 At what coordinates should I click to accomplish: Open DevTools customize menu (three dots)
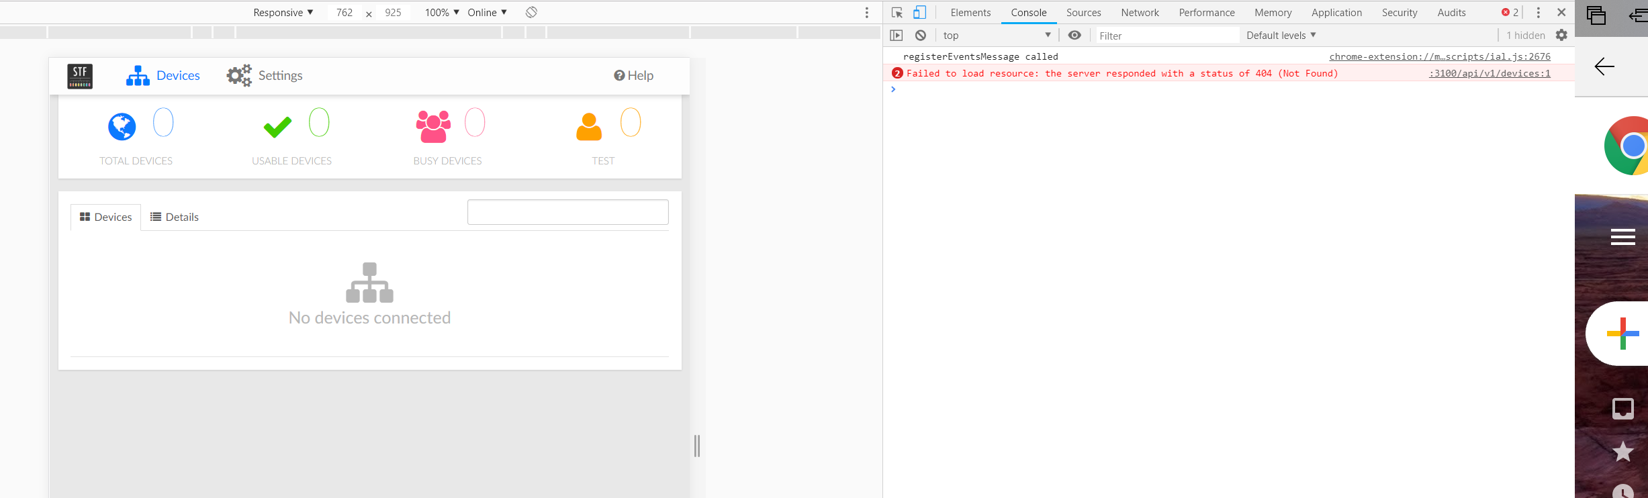click(1538, 13)
